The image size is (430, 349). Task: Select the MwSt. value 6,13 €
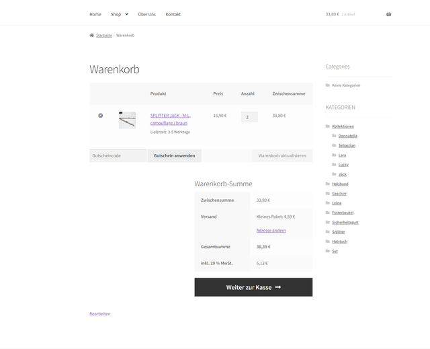point(262,264)
